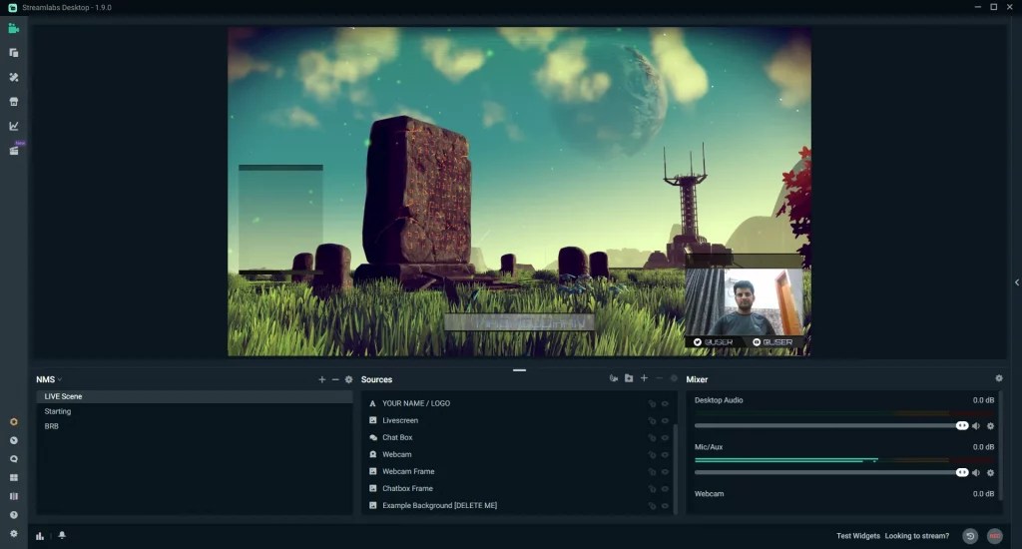This screenshot has height=549, width=1022.
Task: Open the columns icon in lower sidebar
Action: point(14,496)
